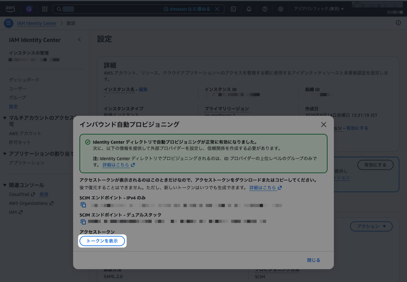The width and height of the screenshot is (407, 282).
Task: Click the 組織 ID label
Action: tap(312, 89)
